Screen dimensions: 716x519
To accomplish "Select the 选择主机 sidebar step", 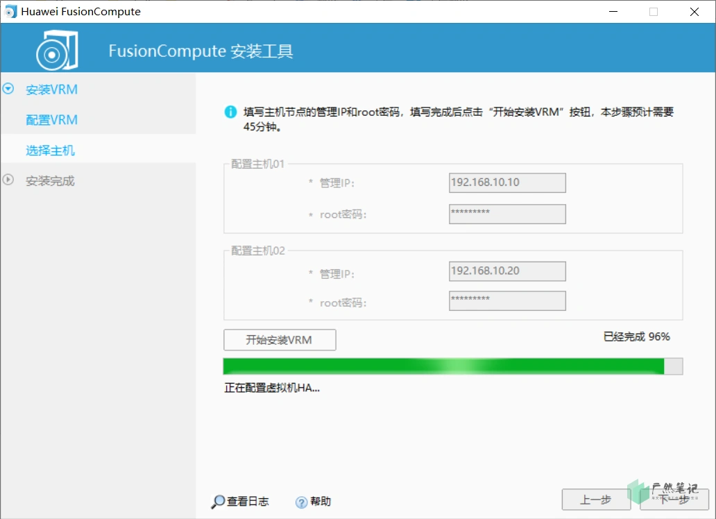I will pyautogui.click(x=50, y=151).
